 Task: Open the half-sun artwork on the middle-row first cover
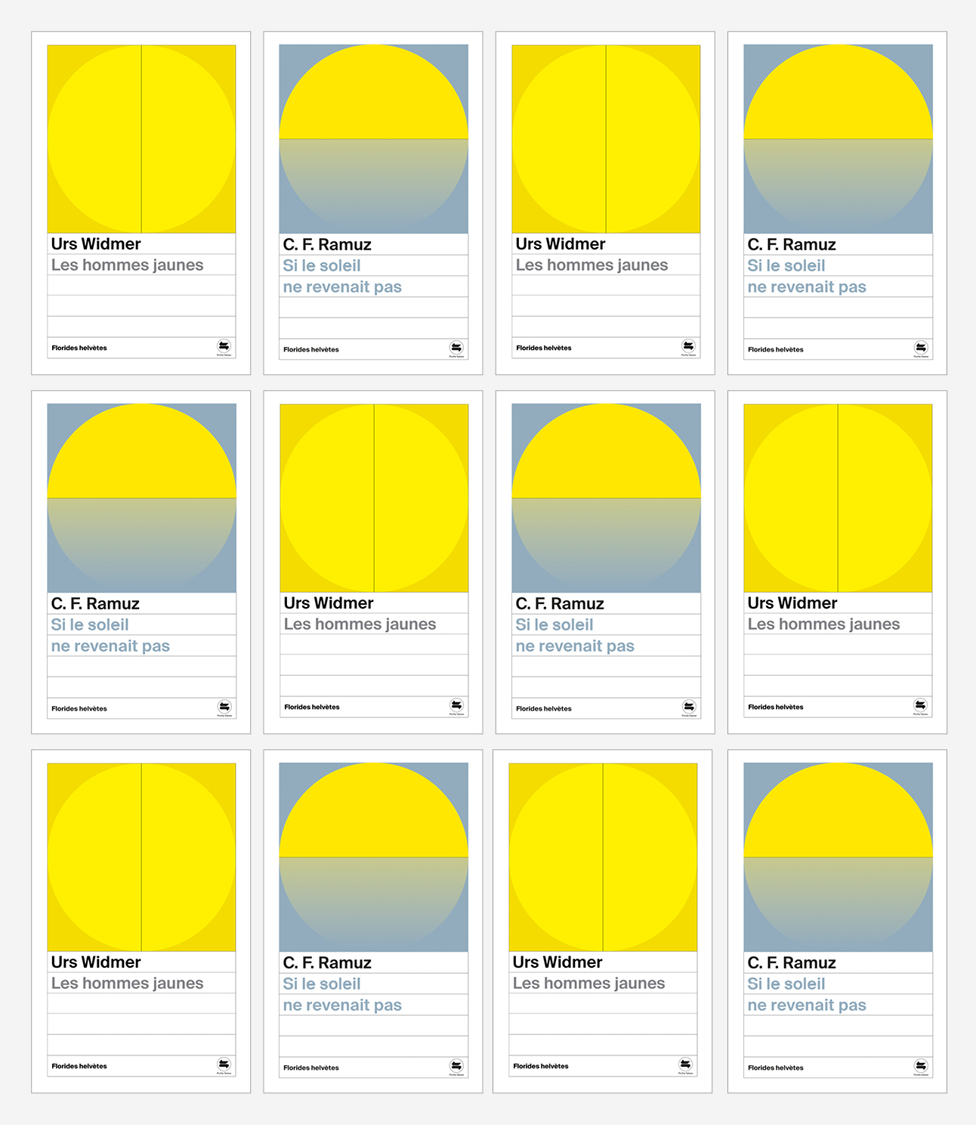click(141, 498)
